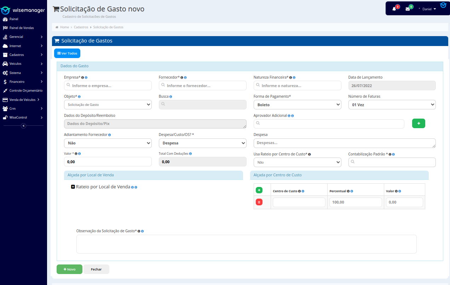Click the Ver Todos button
This screenshot has width=450, height=285.
tap(67, 53)
